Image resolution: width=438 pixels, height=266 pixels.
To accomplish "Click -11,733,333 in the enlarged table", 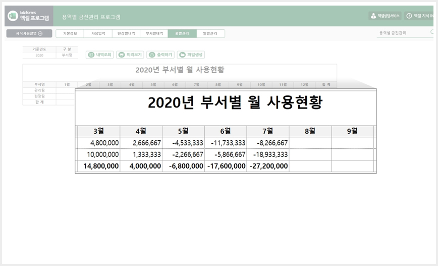I will coord(228,143).
